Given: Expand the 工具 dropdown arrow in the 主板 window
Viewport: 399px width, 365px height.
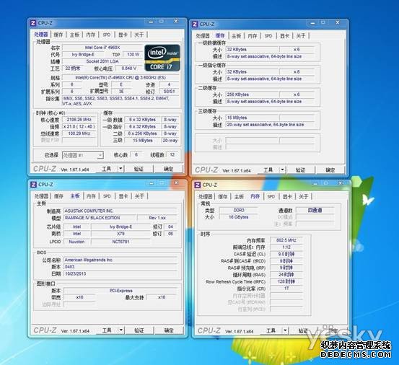Looking at the screenshot, I should (121, 330).
